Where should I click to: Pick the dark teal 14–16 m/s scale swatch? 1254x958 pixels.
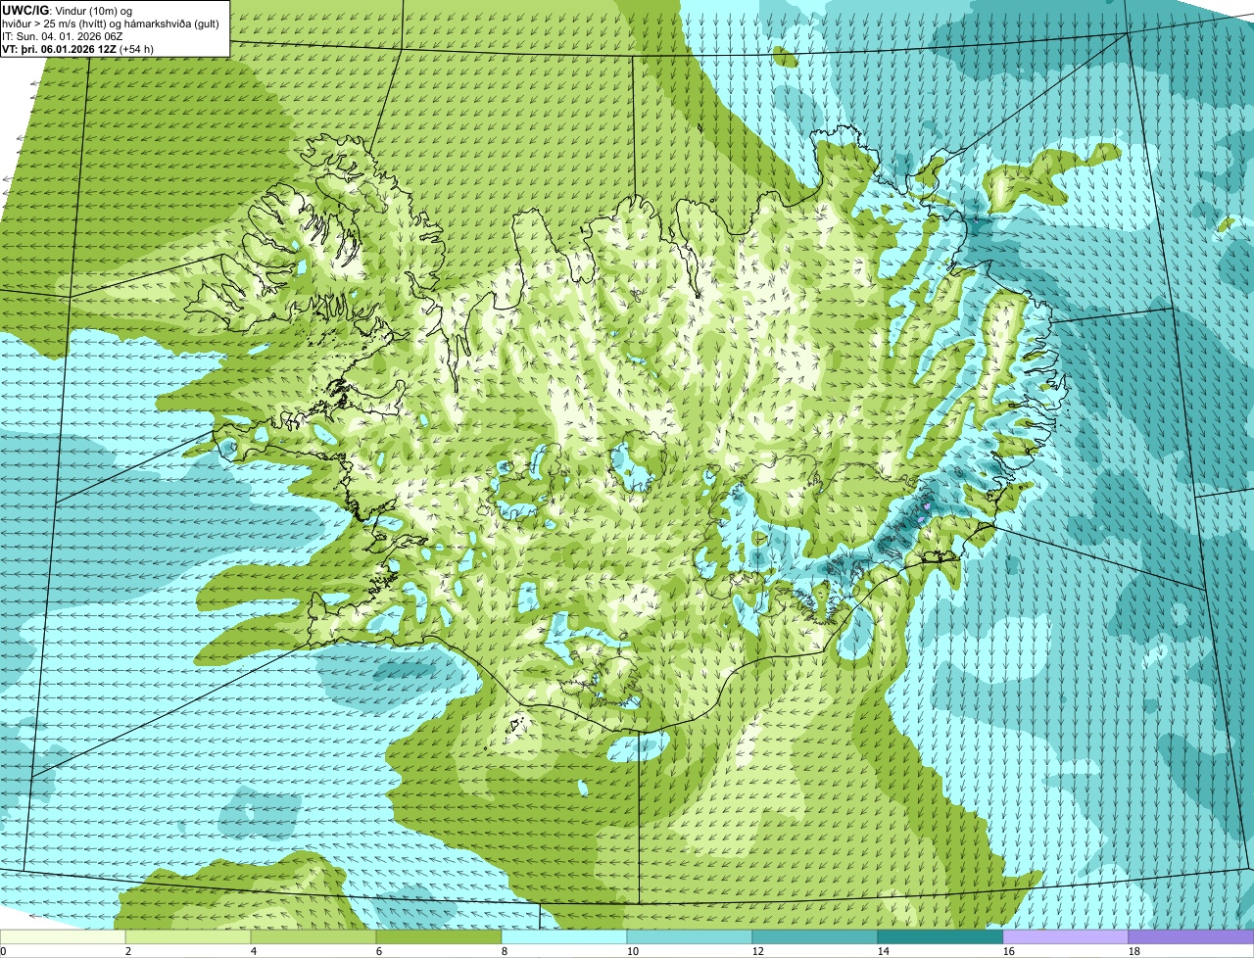940,936
